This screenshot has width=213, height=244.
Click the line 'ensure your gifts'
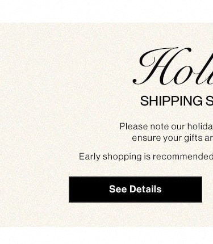pos(173,138)
